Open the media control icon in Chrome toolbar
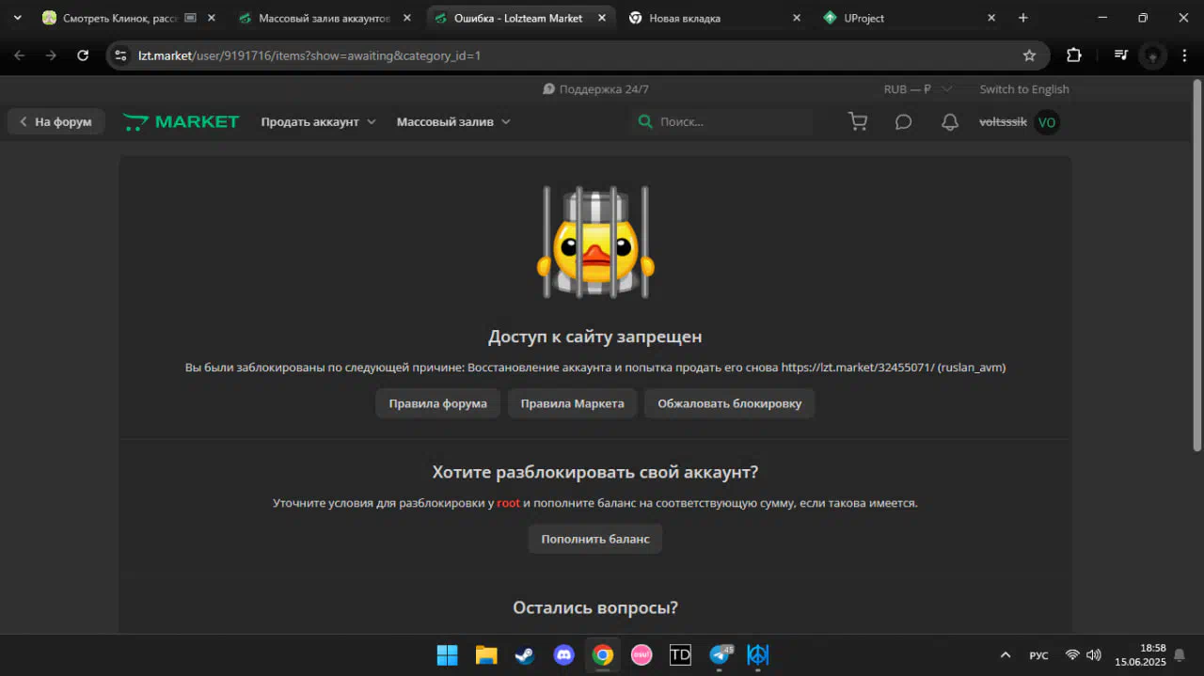This screenshot has height=676, width=1204. click(1120, 55)
